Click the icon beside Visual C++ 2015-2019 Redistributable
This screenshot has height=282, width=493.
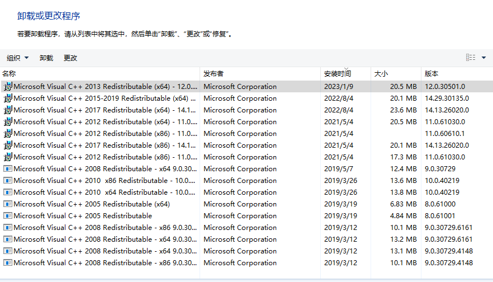point(8,98)
